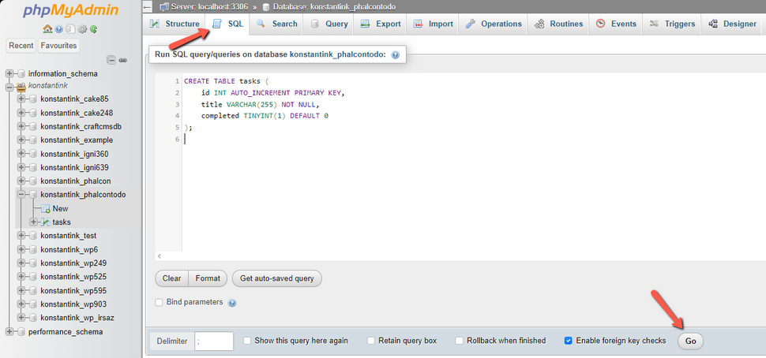Click information_schema database icon
Screen dimensions: 766x358
(21, 74)
